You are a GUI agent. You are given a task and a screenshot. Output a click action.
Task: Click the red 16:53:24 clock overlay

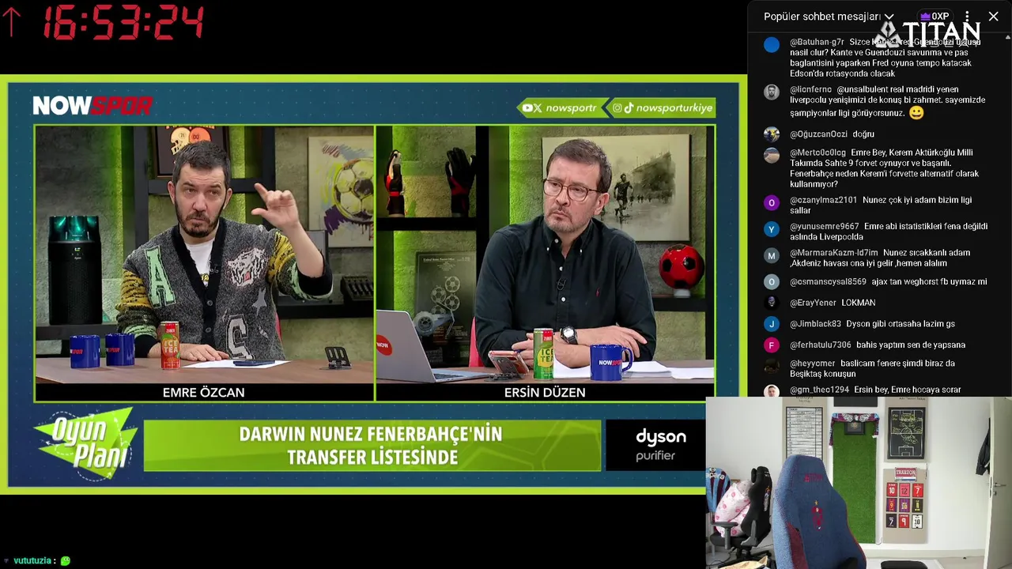click(123, 22)
